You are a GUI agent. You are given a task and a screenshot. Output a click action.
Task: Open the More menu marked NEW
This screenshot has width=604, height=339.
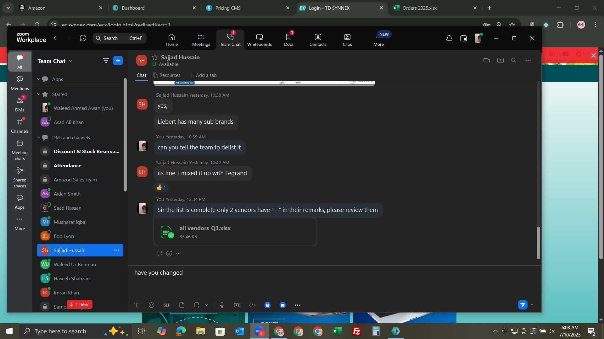pyautogui.click(x=379, y=40)
